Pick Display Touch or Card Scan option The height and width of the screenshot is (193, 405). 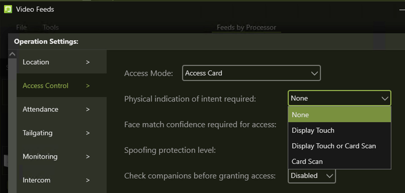pyautogui.click(x=339, y=146)
